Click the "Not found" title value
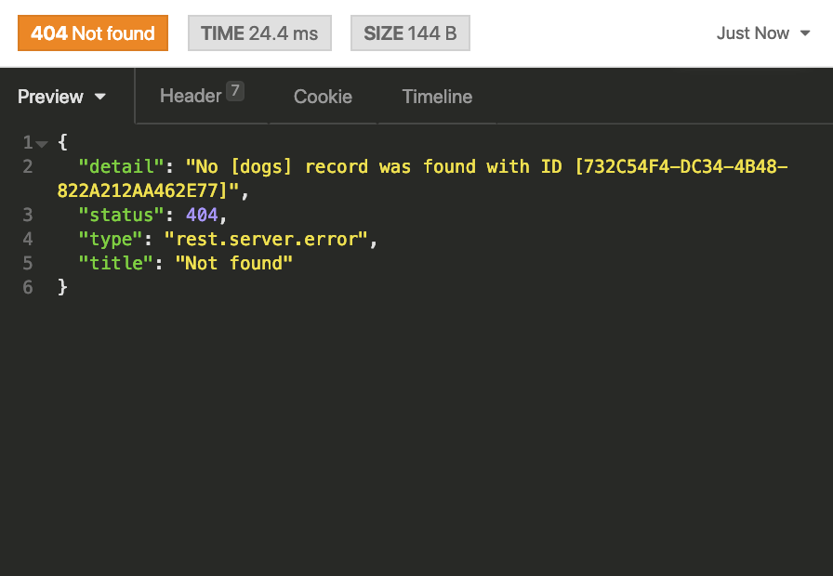 pyautogui.click(x=233, y=264)
